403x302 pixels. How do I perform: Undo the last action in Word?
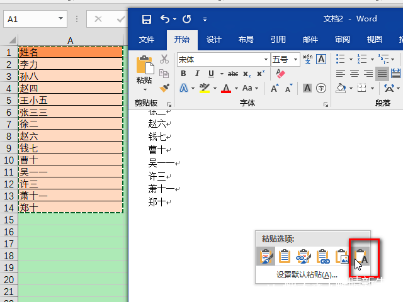coord(165,20)
